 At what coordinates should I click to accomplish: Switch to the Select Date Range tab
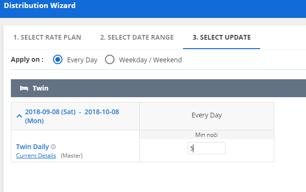137,37
